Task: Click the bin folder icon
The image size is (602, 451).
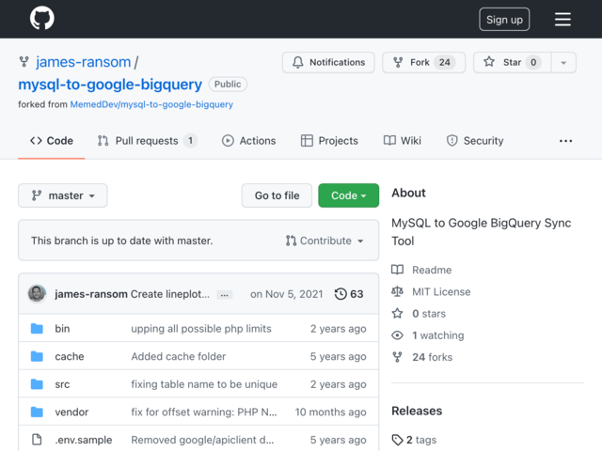Action: point(37,329)
